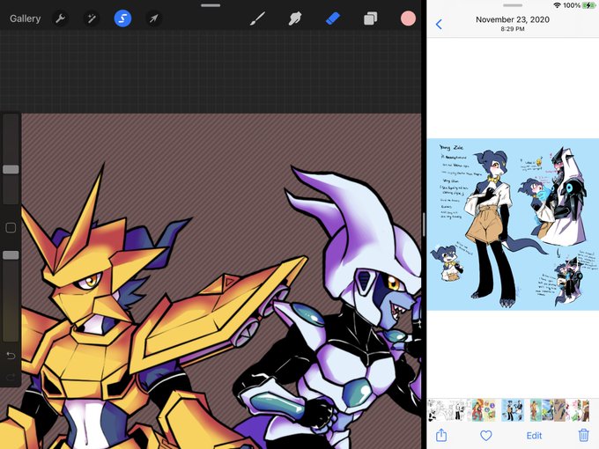The image size is (599, 449).
Task: Open the pink active color swatch
Action: tap(408, 18)
